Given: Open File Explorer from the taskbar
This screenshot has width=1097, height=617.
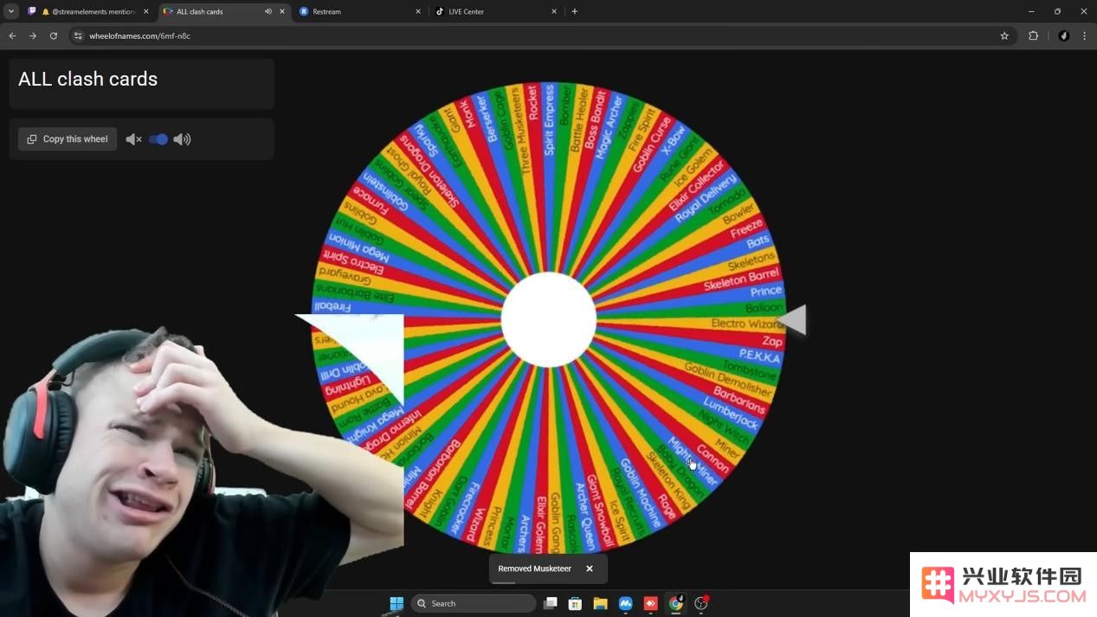Looking at the screenshot, I should coord(600,603).
